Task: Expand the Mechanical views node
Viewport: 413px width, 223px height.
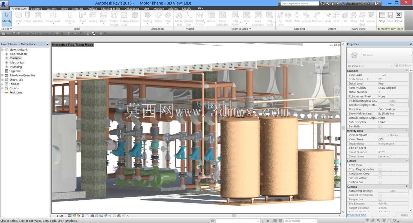Action: click(6, 62)
